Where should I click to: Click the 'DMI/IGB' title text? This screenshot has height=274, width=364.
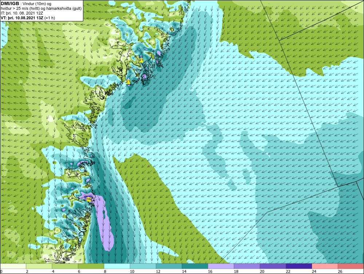(x=10, y=4)
